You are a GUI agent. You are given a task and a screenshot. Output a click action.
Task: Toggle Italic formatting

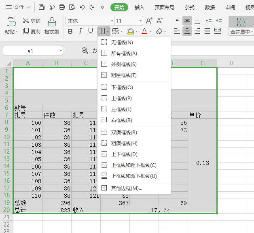coord(80,31)
